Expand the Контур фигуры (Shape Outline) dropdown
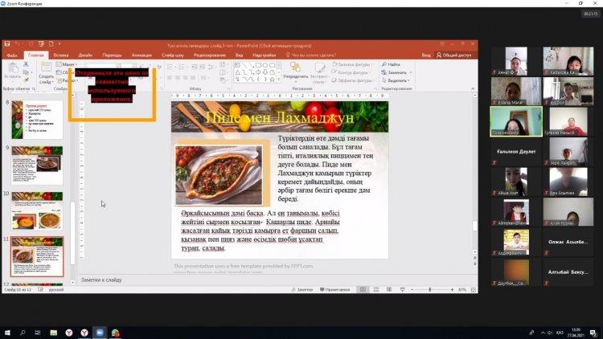 [350, 71]
